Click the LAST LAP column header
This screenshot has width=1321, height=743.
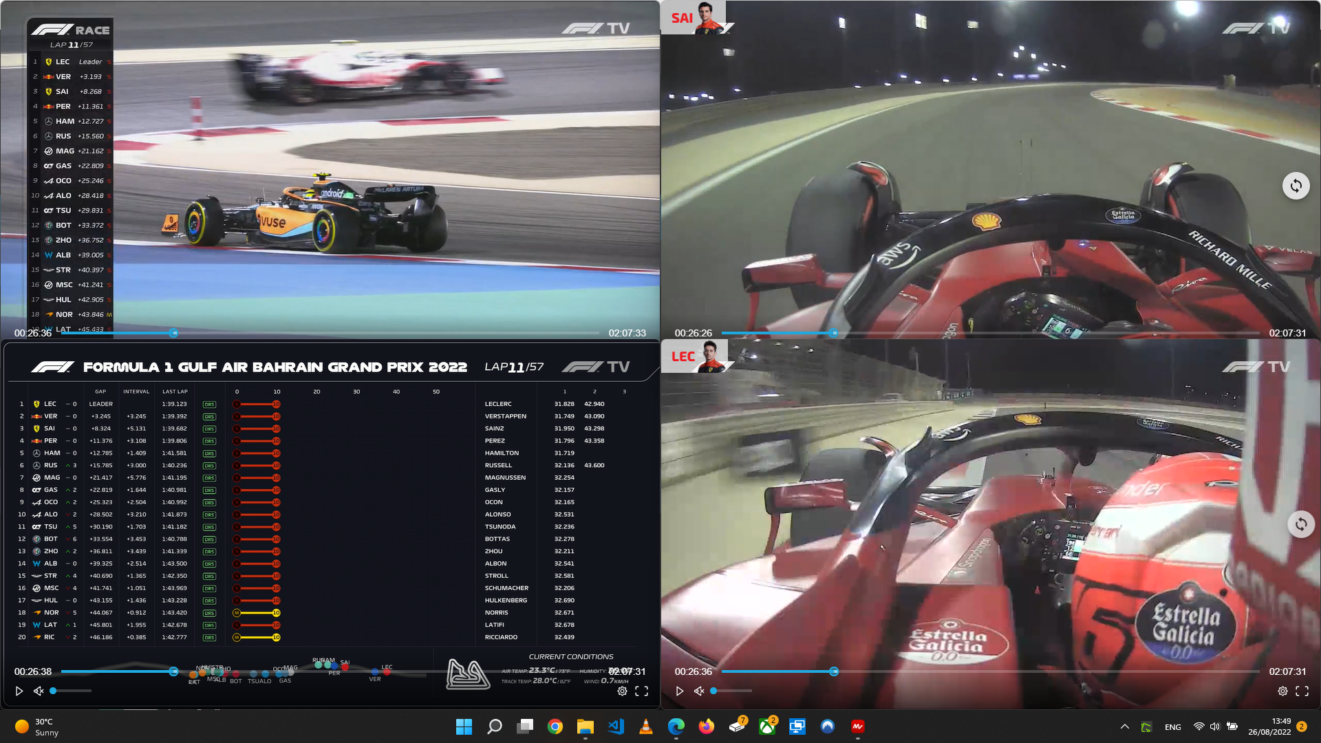tap(175, 391)
